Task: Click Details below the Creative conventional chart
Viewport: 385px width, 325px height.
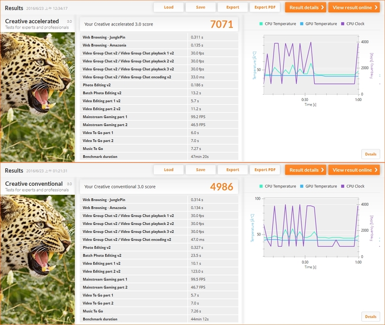Action: 371,317
